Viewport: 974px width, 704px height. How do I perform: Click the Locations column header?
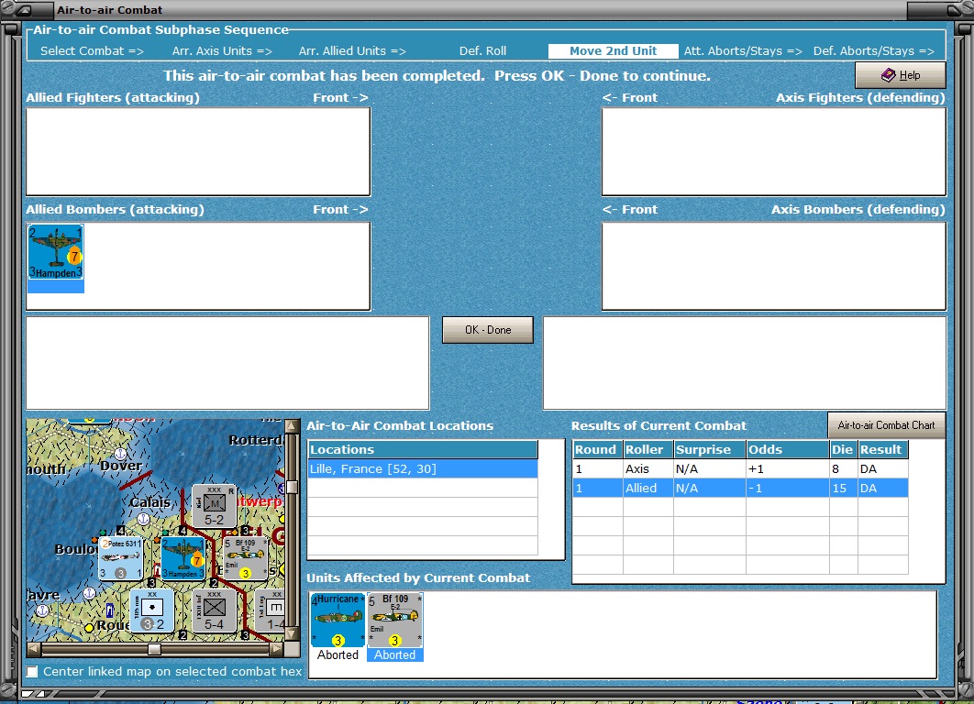(x=423, y=449)
